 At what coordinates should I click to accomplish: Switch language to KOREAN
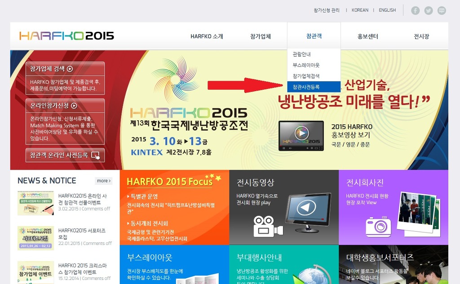(360, 10)
